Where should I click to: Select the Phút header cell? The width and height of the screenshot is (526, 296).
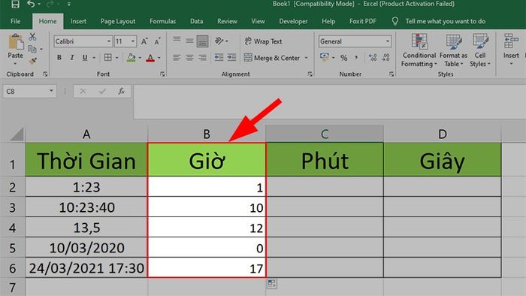325,160
